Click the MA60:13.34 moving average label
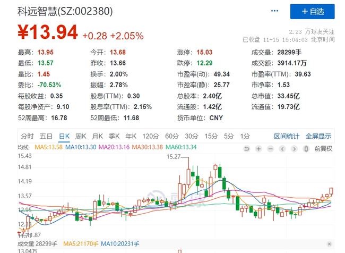Viewport: 345px width, 253px height. 181,147
